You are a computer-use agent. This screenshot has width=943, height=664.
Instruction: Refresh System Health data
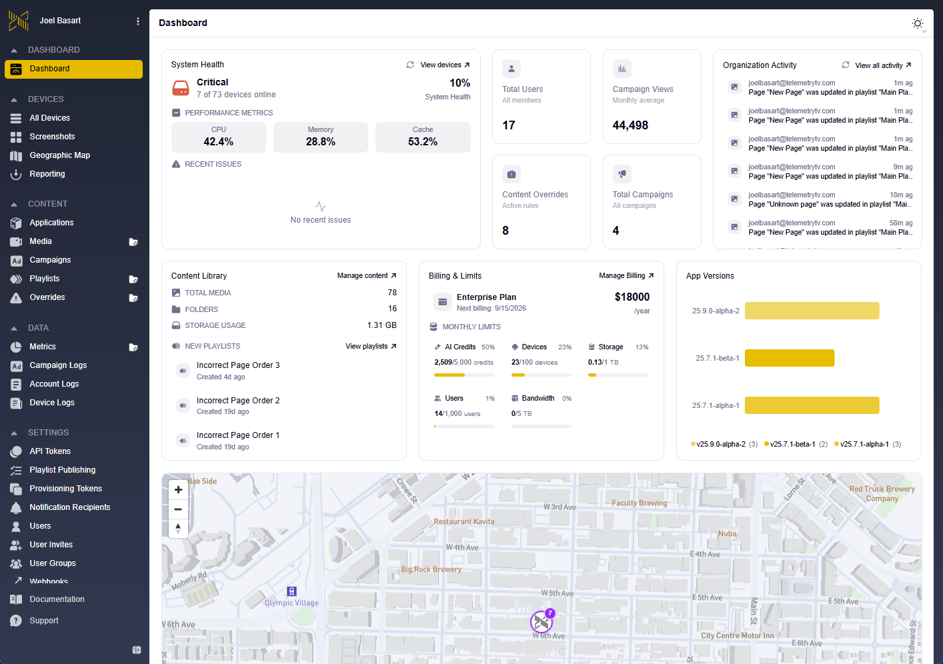click(410, 65)
